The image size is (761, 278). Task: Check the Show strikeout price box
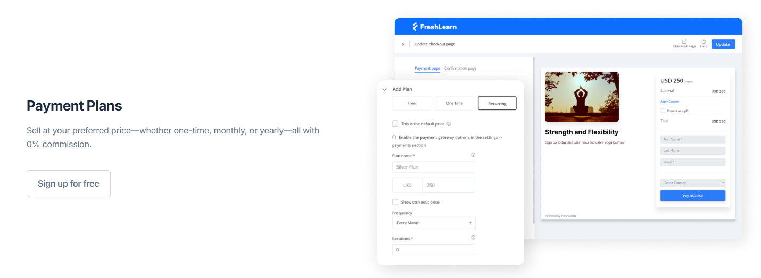click(395, 202)
